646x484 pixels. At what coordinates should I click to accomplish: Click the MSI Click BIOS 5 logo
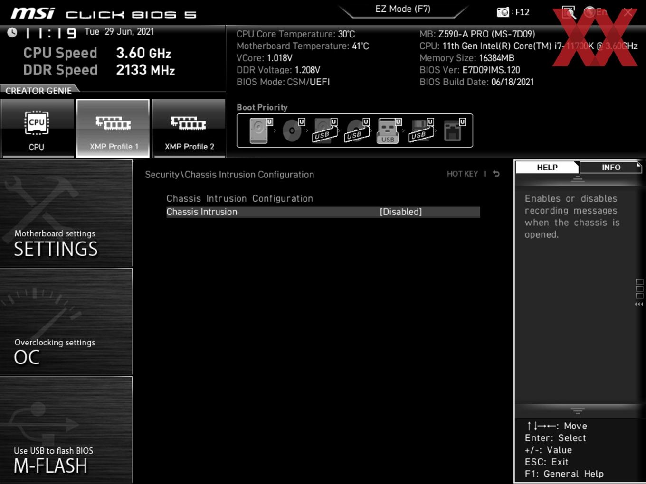tap(104, 13)
